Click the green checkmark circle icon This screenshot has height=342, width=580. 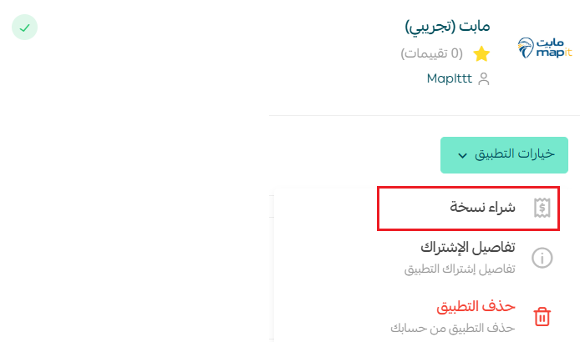(24, 28)
